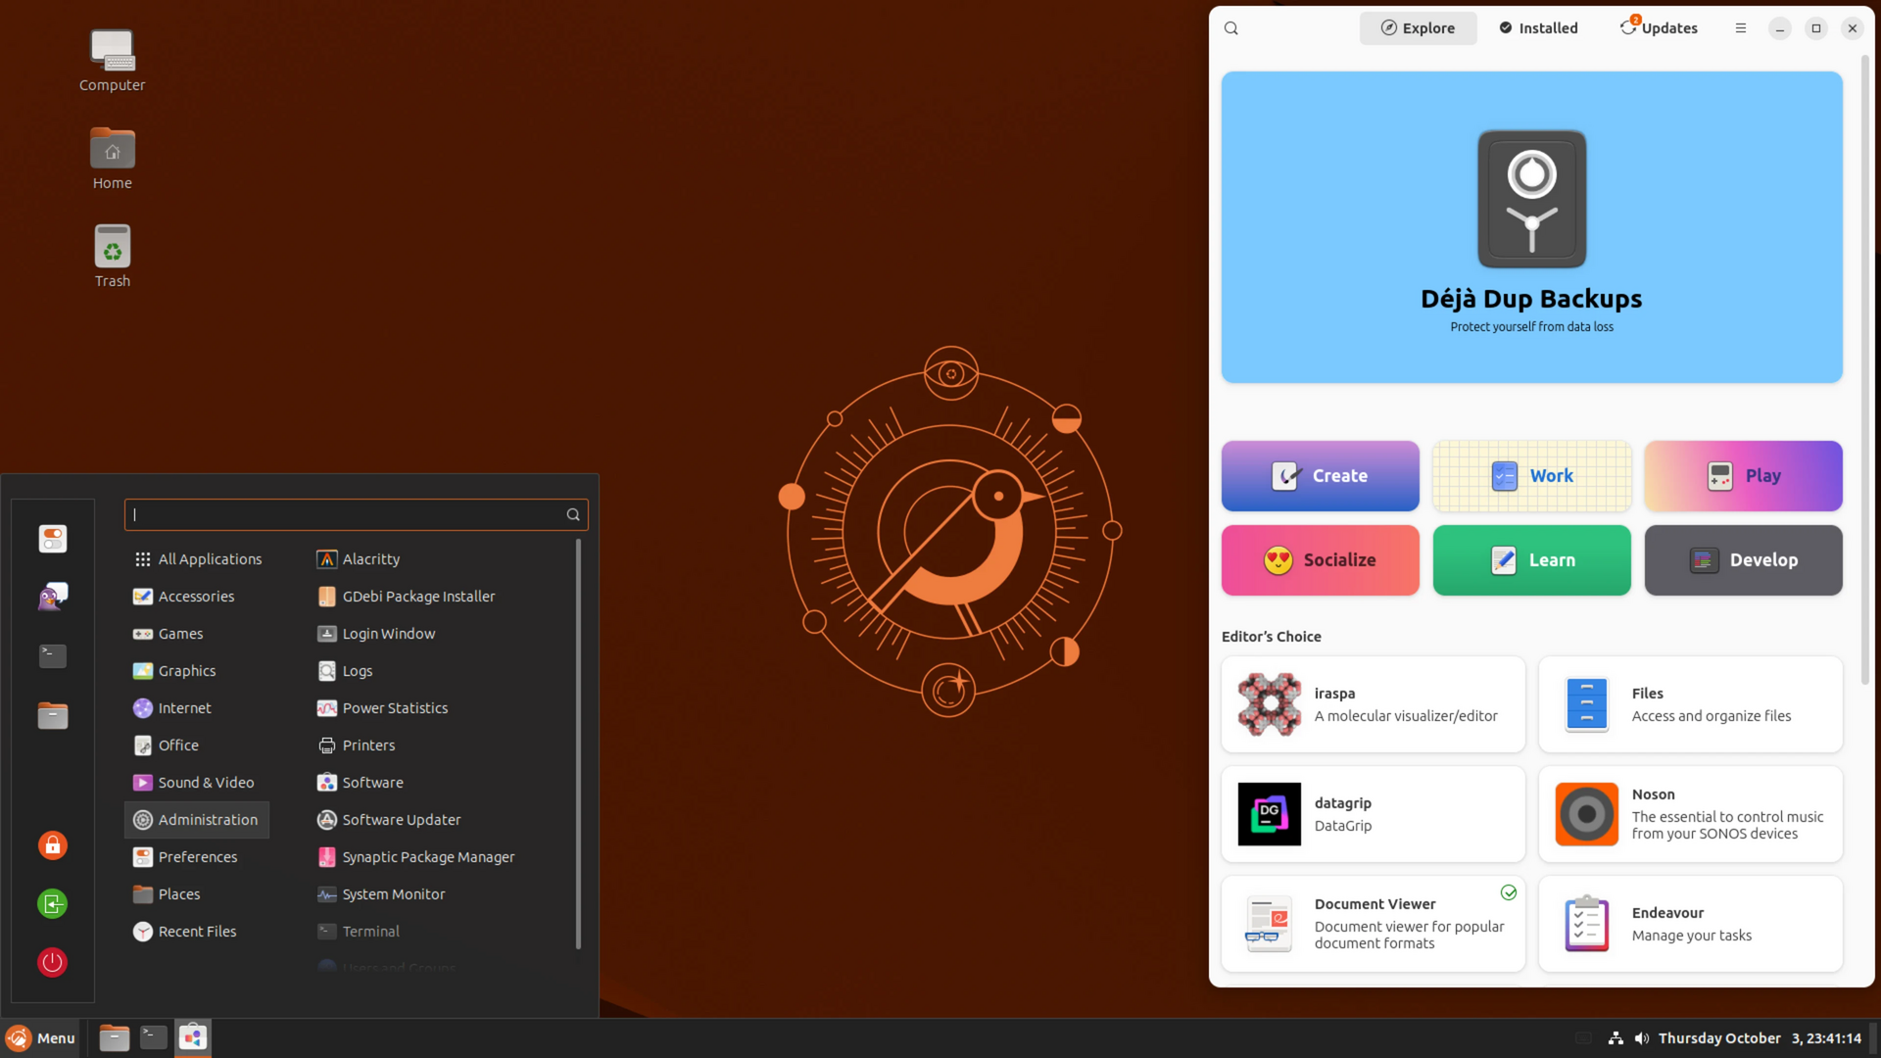
Task: Click the Socialize category button
Action: click(1320, 560)
